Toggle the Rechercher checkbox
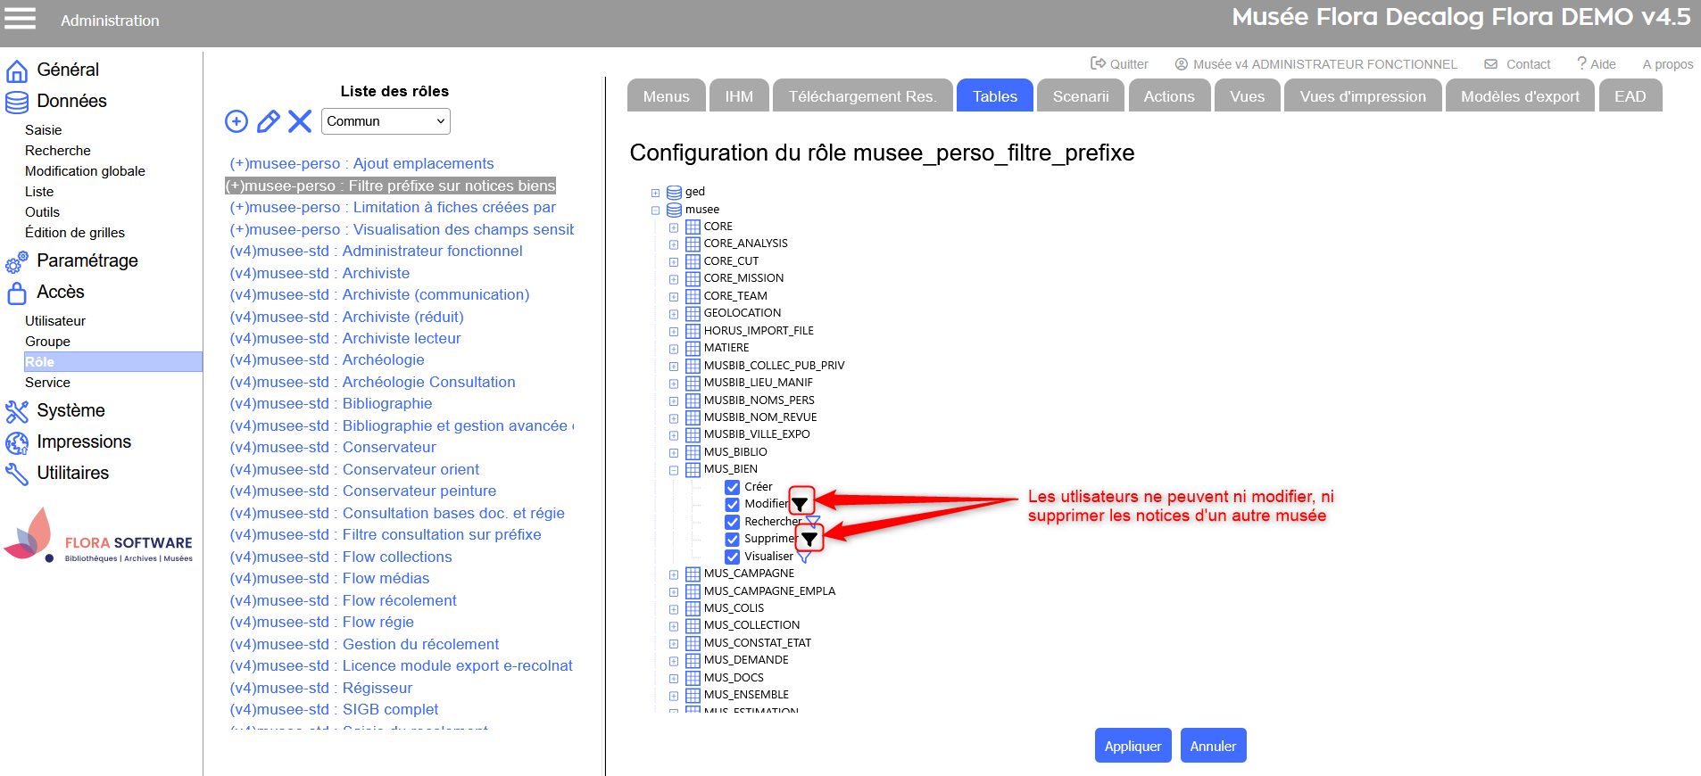 tap(732, 522)
